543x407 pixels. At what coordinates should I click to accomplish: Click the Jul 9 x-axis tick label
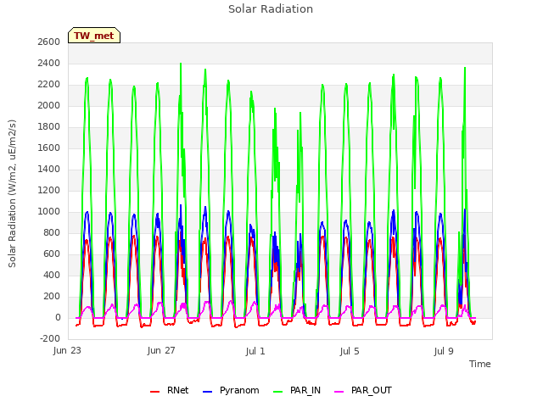444,351
